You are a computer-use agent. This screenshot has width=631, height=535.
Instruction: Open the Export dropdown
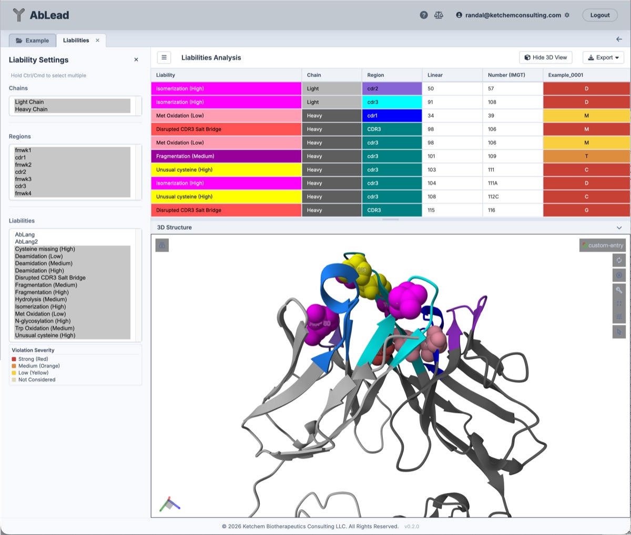coord(603,57)
